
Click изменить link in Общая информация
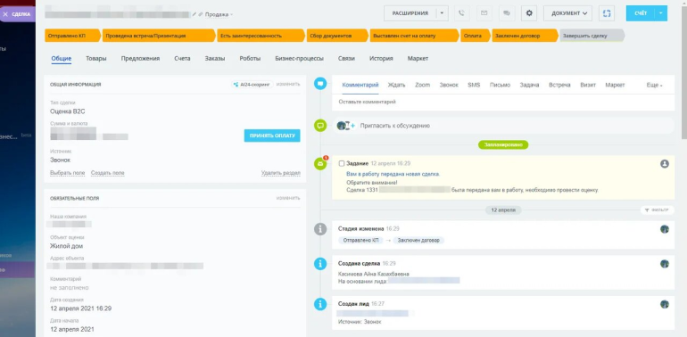[x=288, y=84]
